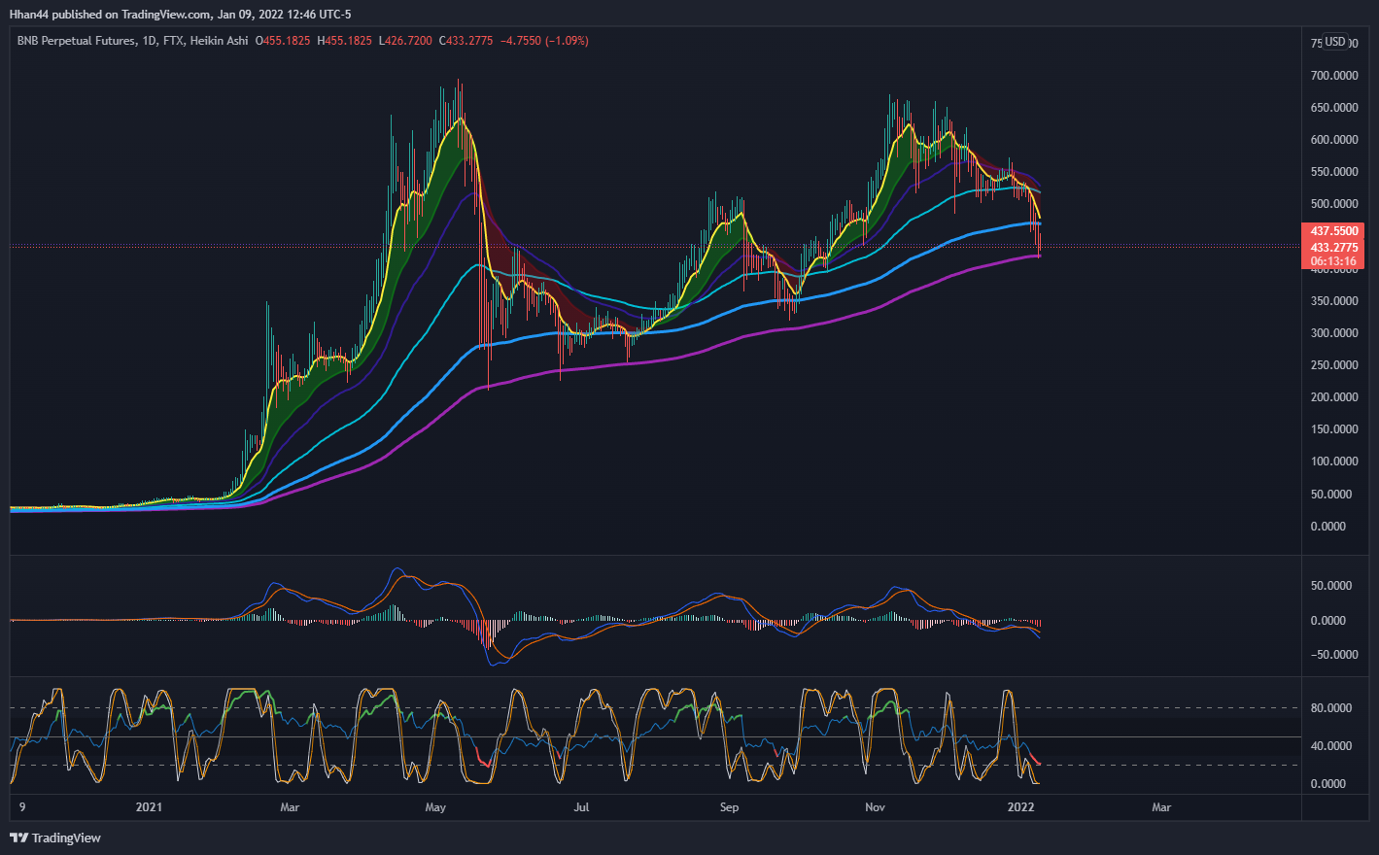Screen dimensions: 1379x855
Task: Open the USD currency selector
Action: [1335, 42]
